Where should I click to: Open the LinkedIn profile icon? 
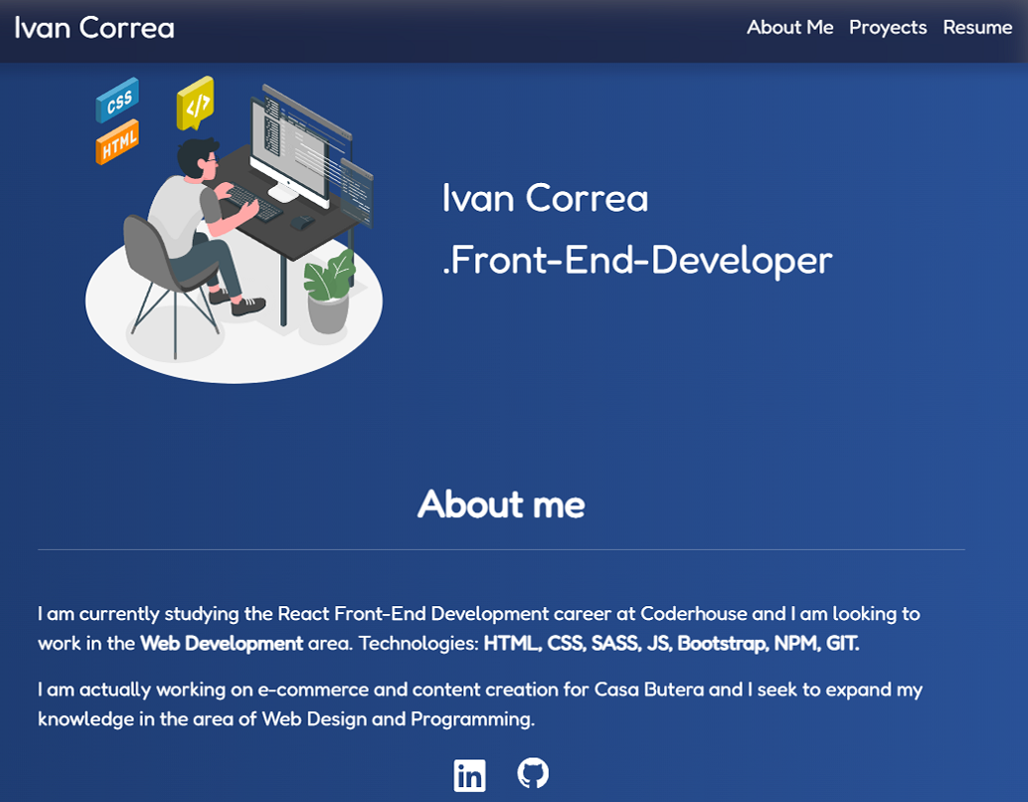pos(469,775)
